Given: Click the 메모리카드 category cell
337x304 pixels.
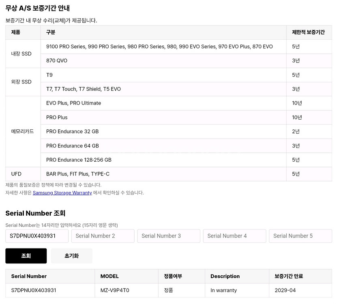Looking at the screenshot, I should point(23,131).
